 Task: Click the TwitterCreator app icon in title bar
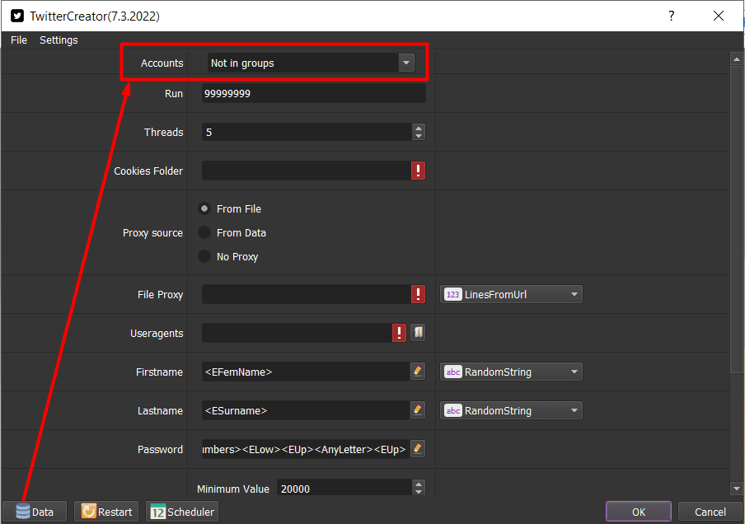[x=17, y=16]
